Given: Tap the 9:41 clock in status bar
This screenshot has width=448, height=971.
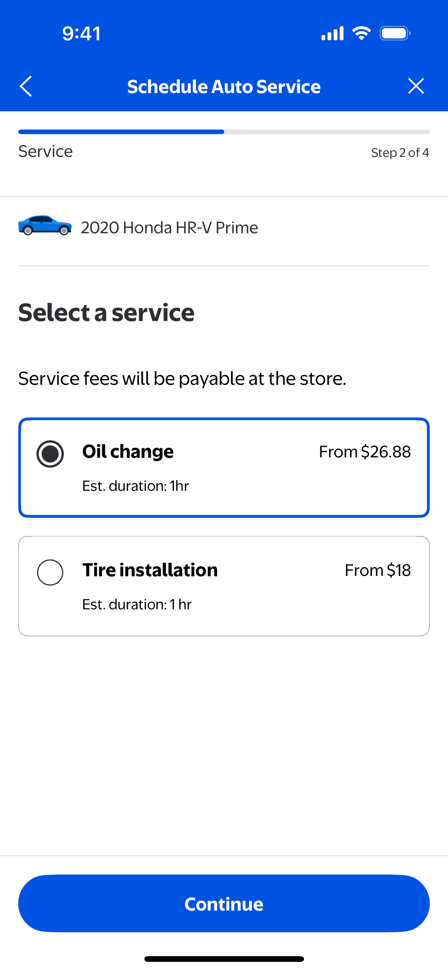Looking at the screenshot, I should pos(81,33).
